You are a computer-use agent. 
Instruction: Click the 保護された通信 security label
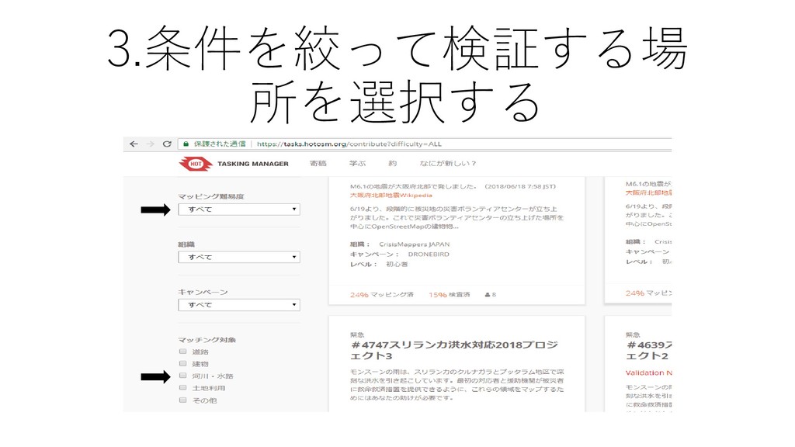pos(220,144)
